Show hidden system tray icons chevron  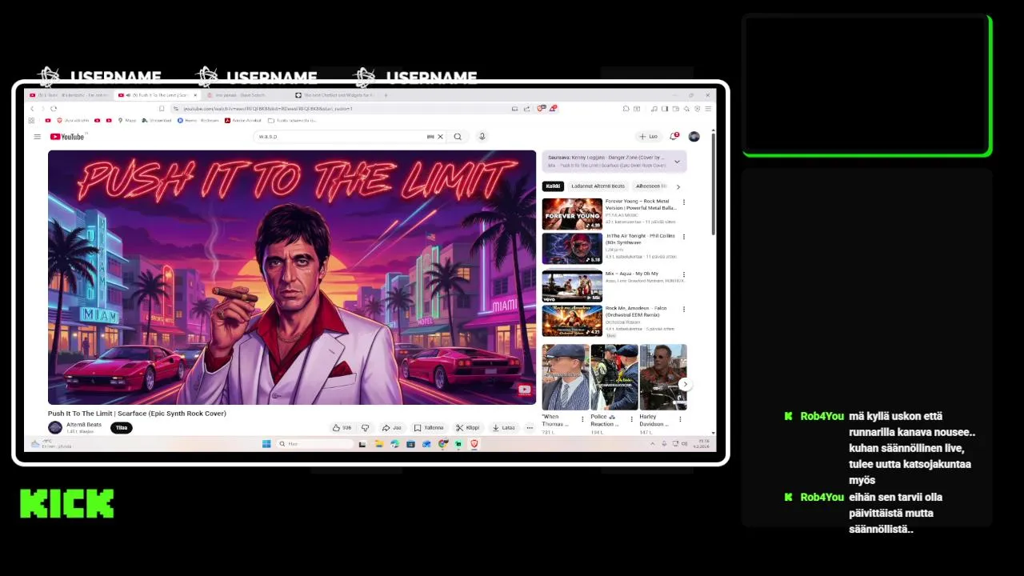click(654, 444)
